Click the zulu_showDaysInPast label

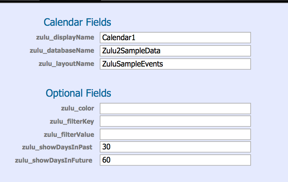[57, 147]
